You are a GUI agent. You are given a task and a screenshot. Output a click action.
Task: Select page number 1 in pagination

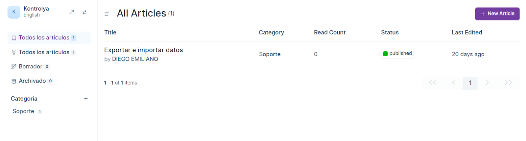coord(470,83)
